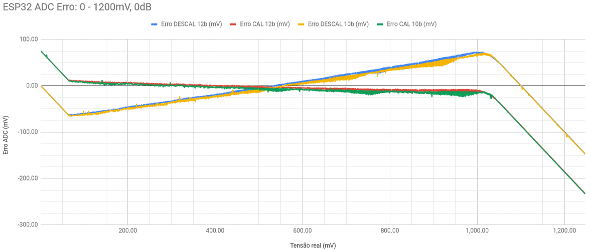This screenshot has height=251, width=590.
Task: Click the chart title 'ESP32 ADC Erro'
Action: 77,7
